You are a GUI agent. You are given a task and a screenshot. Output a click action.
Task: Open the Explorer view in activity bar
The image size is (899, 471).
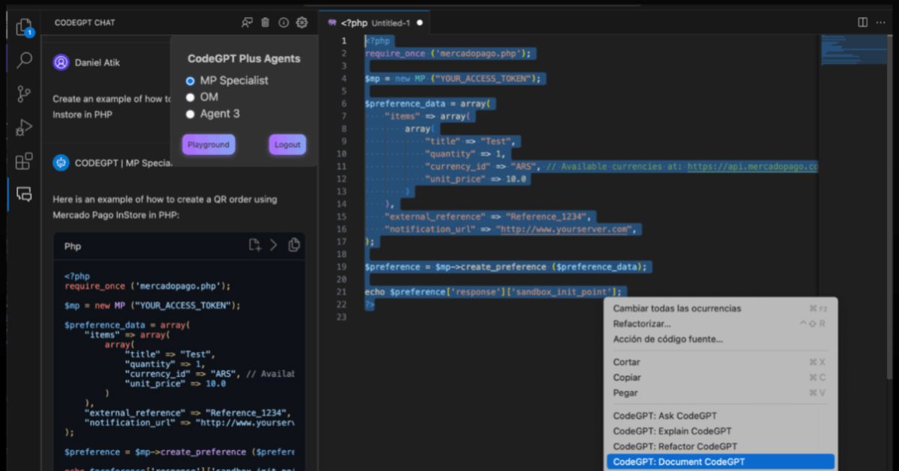(24, 27)
